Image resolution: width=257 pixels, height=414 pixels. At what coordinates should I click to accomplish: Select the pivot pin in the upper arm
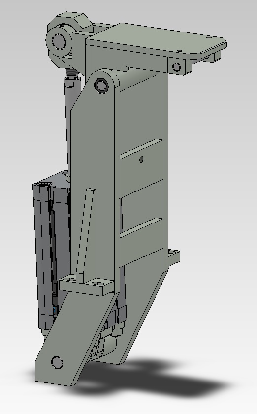[101, 85]
